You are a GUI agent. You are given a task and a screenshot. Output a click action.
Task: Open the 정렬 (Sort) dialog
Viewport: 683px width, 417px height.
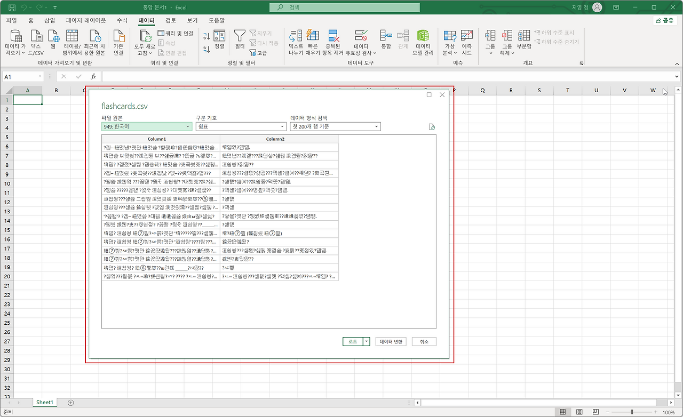coord(219,39)
